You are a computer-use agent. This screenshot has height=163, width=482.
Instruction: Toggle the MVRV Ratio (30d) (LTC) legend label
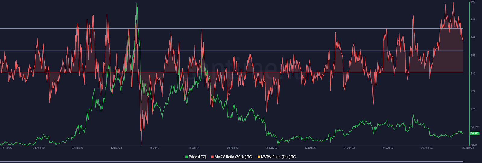233,157
